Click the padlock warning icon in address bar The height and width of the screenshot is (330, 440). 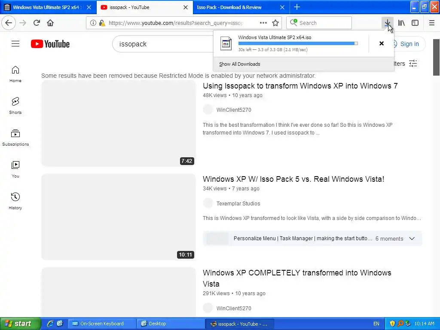pyautogui.click(x=102, y=23)
